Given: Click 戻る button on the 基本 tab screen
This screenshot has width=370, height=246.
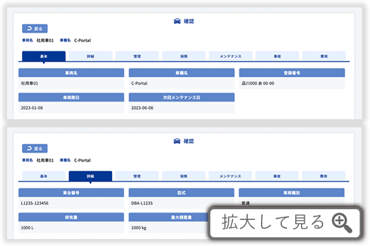Looking at the screenshot, I should click(35, 29).
